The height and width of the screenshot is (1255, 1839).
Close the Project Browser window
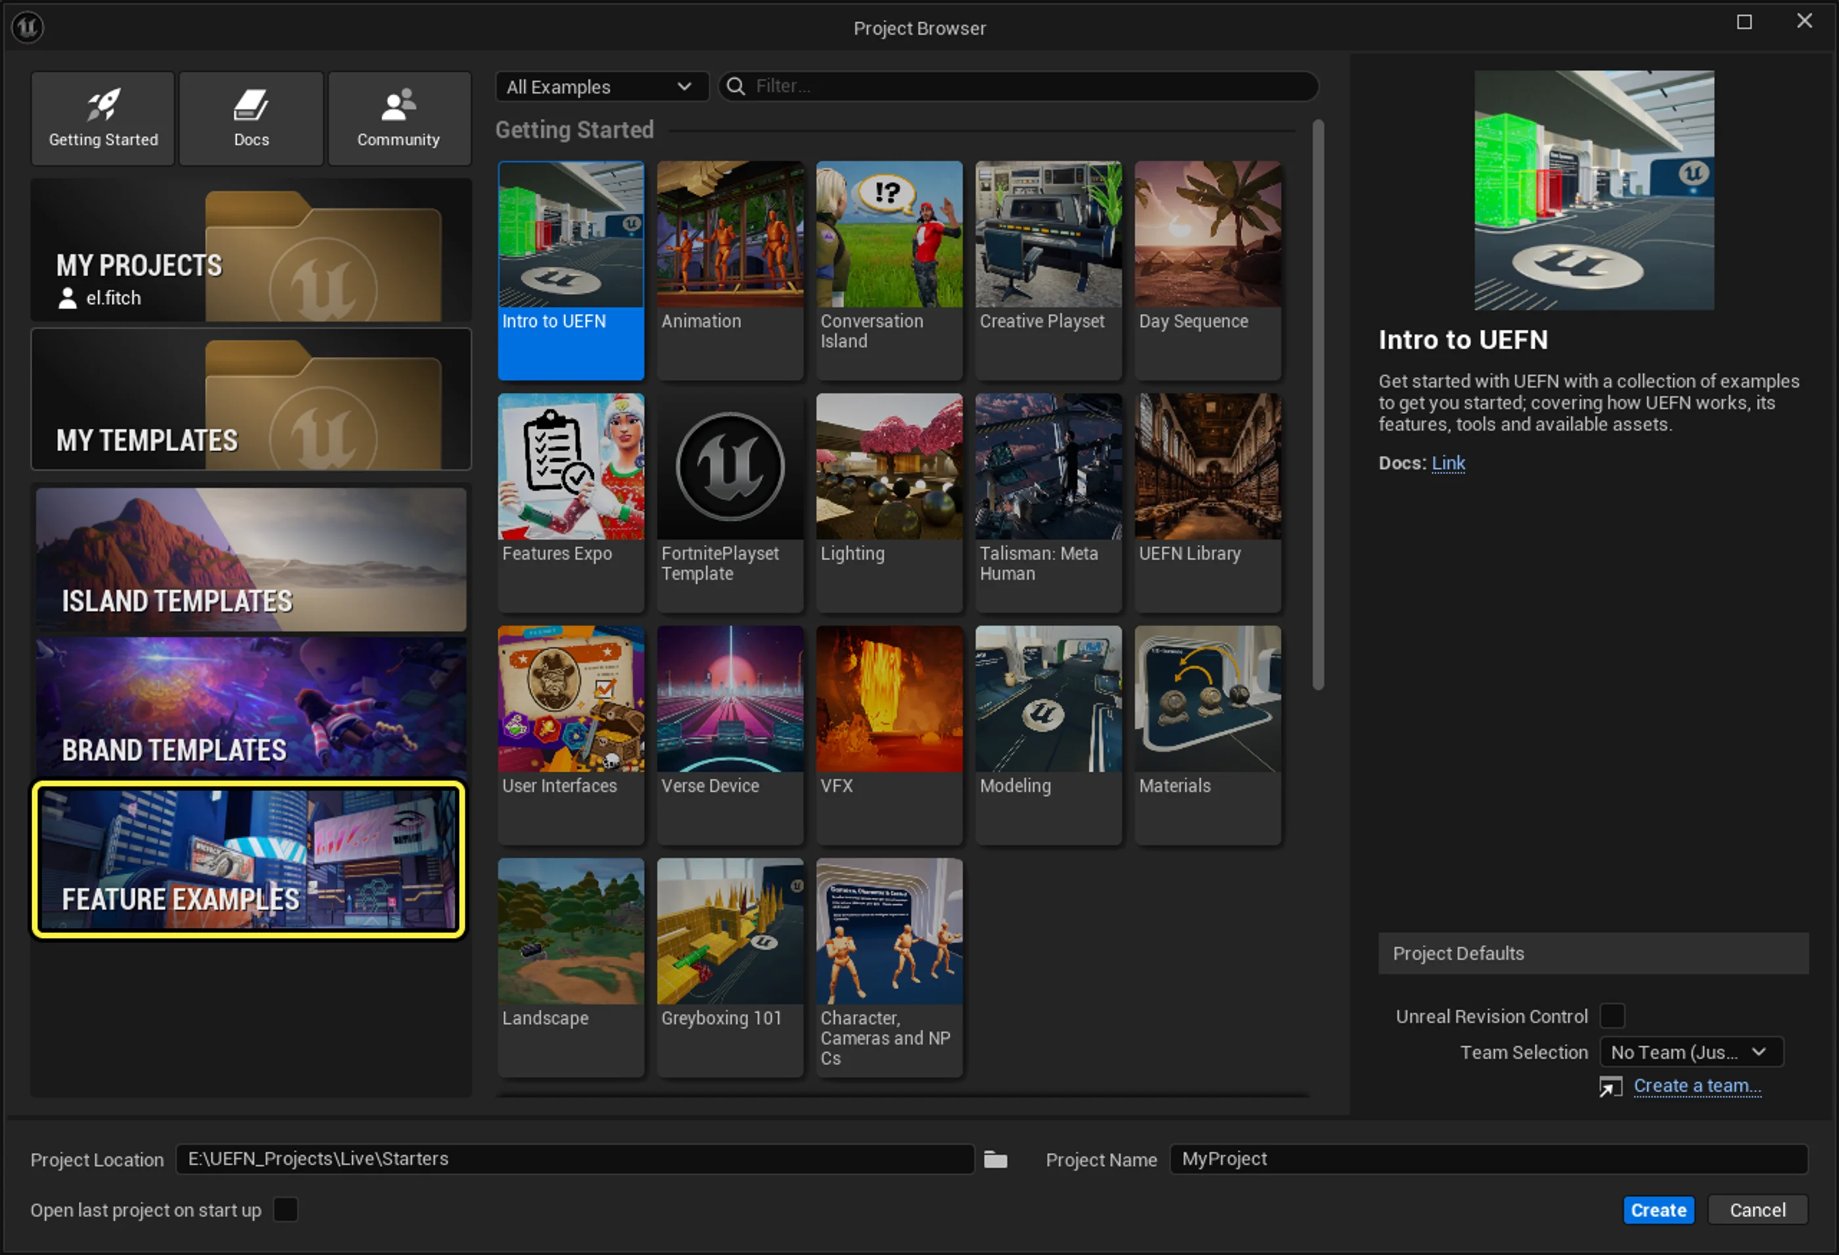1804,22
